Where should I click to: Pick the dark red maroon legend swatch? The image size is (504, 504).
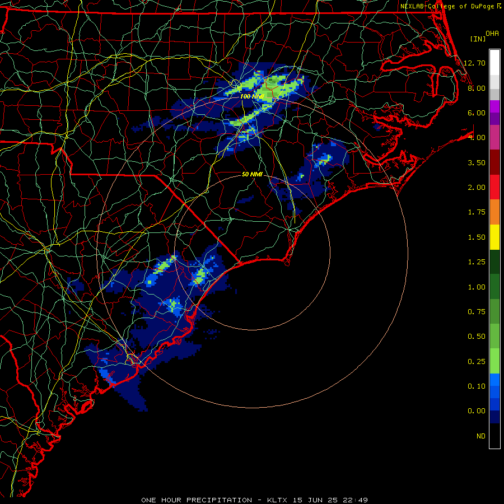point(494,162)
